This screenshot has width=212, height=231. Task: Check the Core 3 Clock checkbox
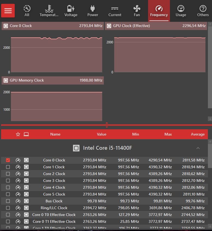coord(8,181)
